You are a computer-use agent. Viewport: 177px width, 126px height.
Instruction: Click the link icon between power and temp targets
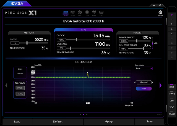point(156,43)
